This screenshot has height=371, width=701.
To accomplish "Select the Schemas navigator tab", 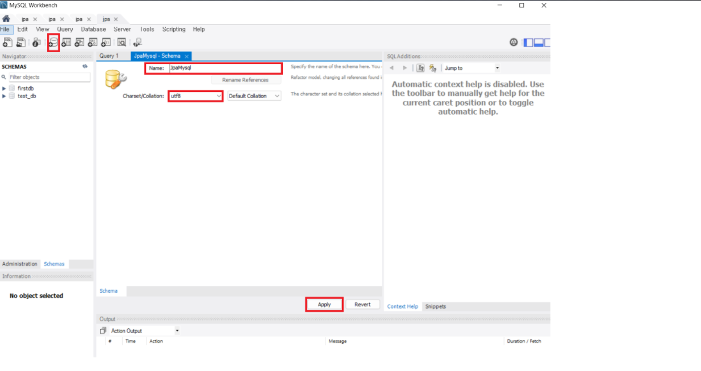I will (x=54, y=264).
